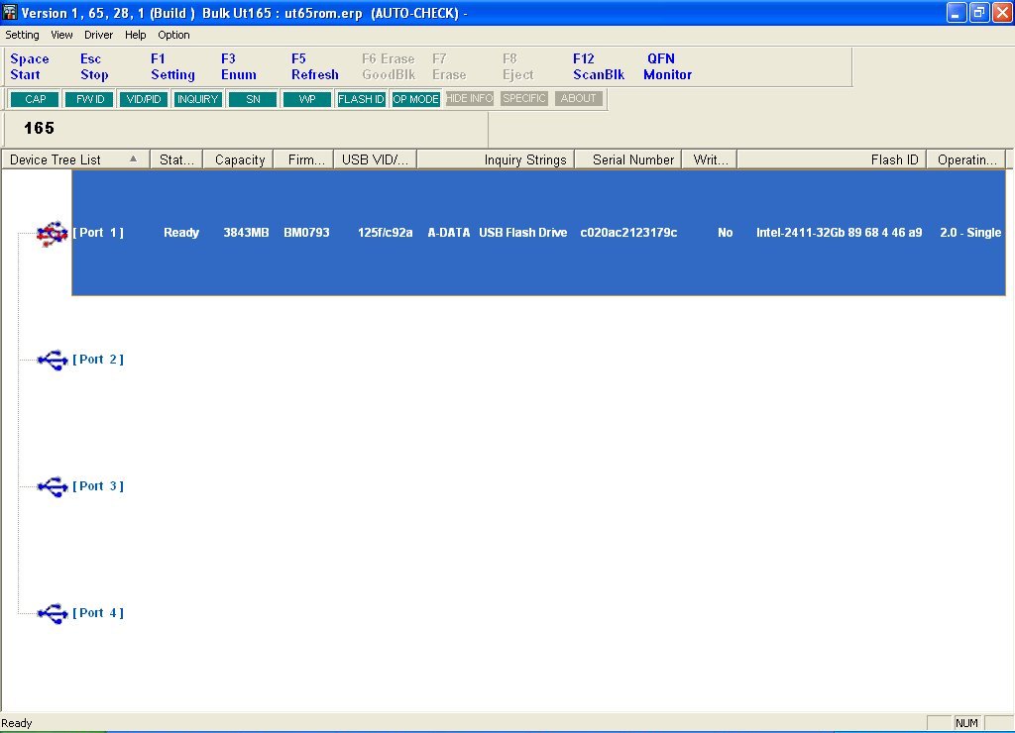Click the Intel-2411-32Gb flash ID
This screenshot has height=733, width=1015.
839,232
